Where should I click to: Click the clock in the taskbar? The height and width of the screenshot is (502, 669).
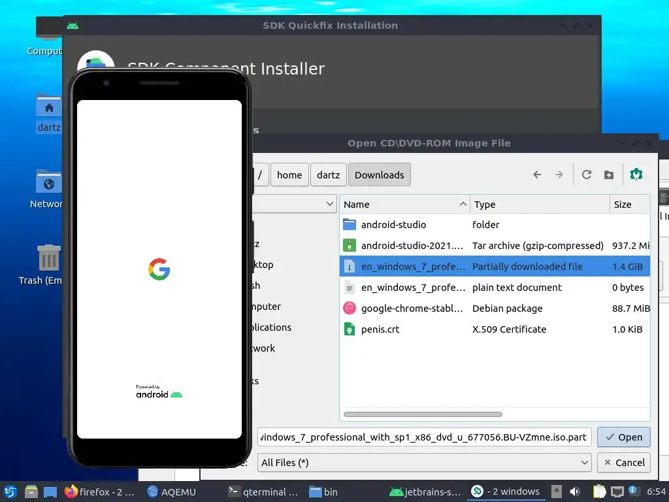[656, 492]
